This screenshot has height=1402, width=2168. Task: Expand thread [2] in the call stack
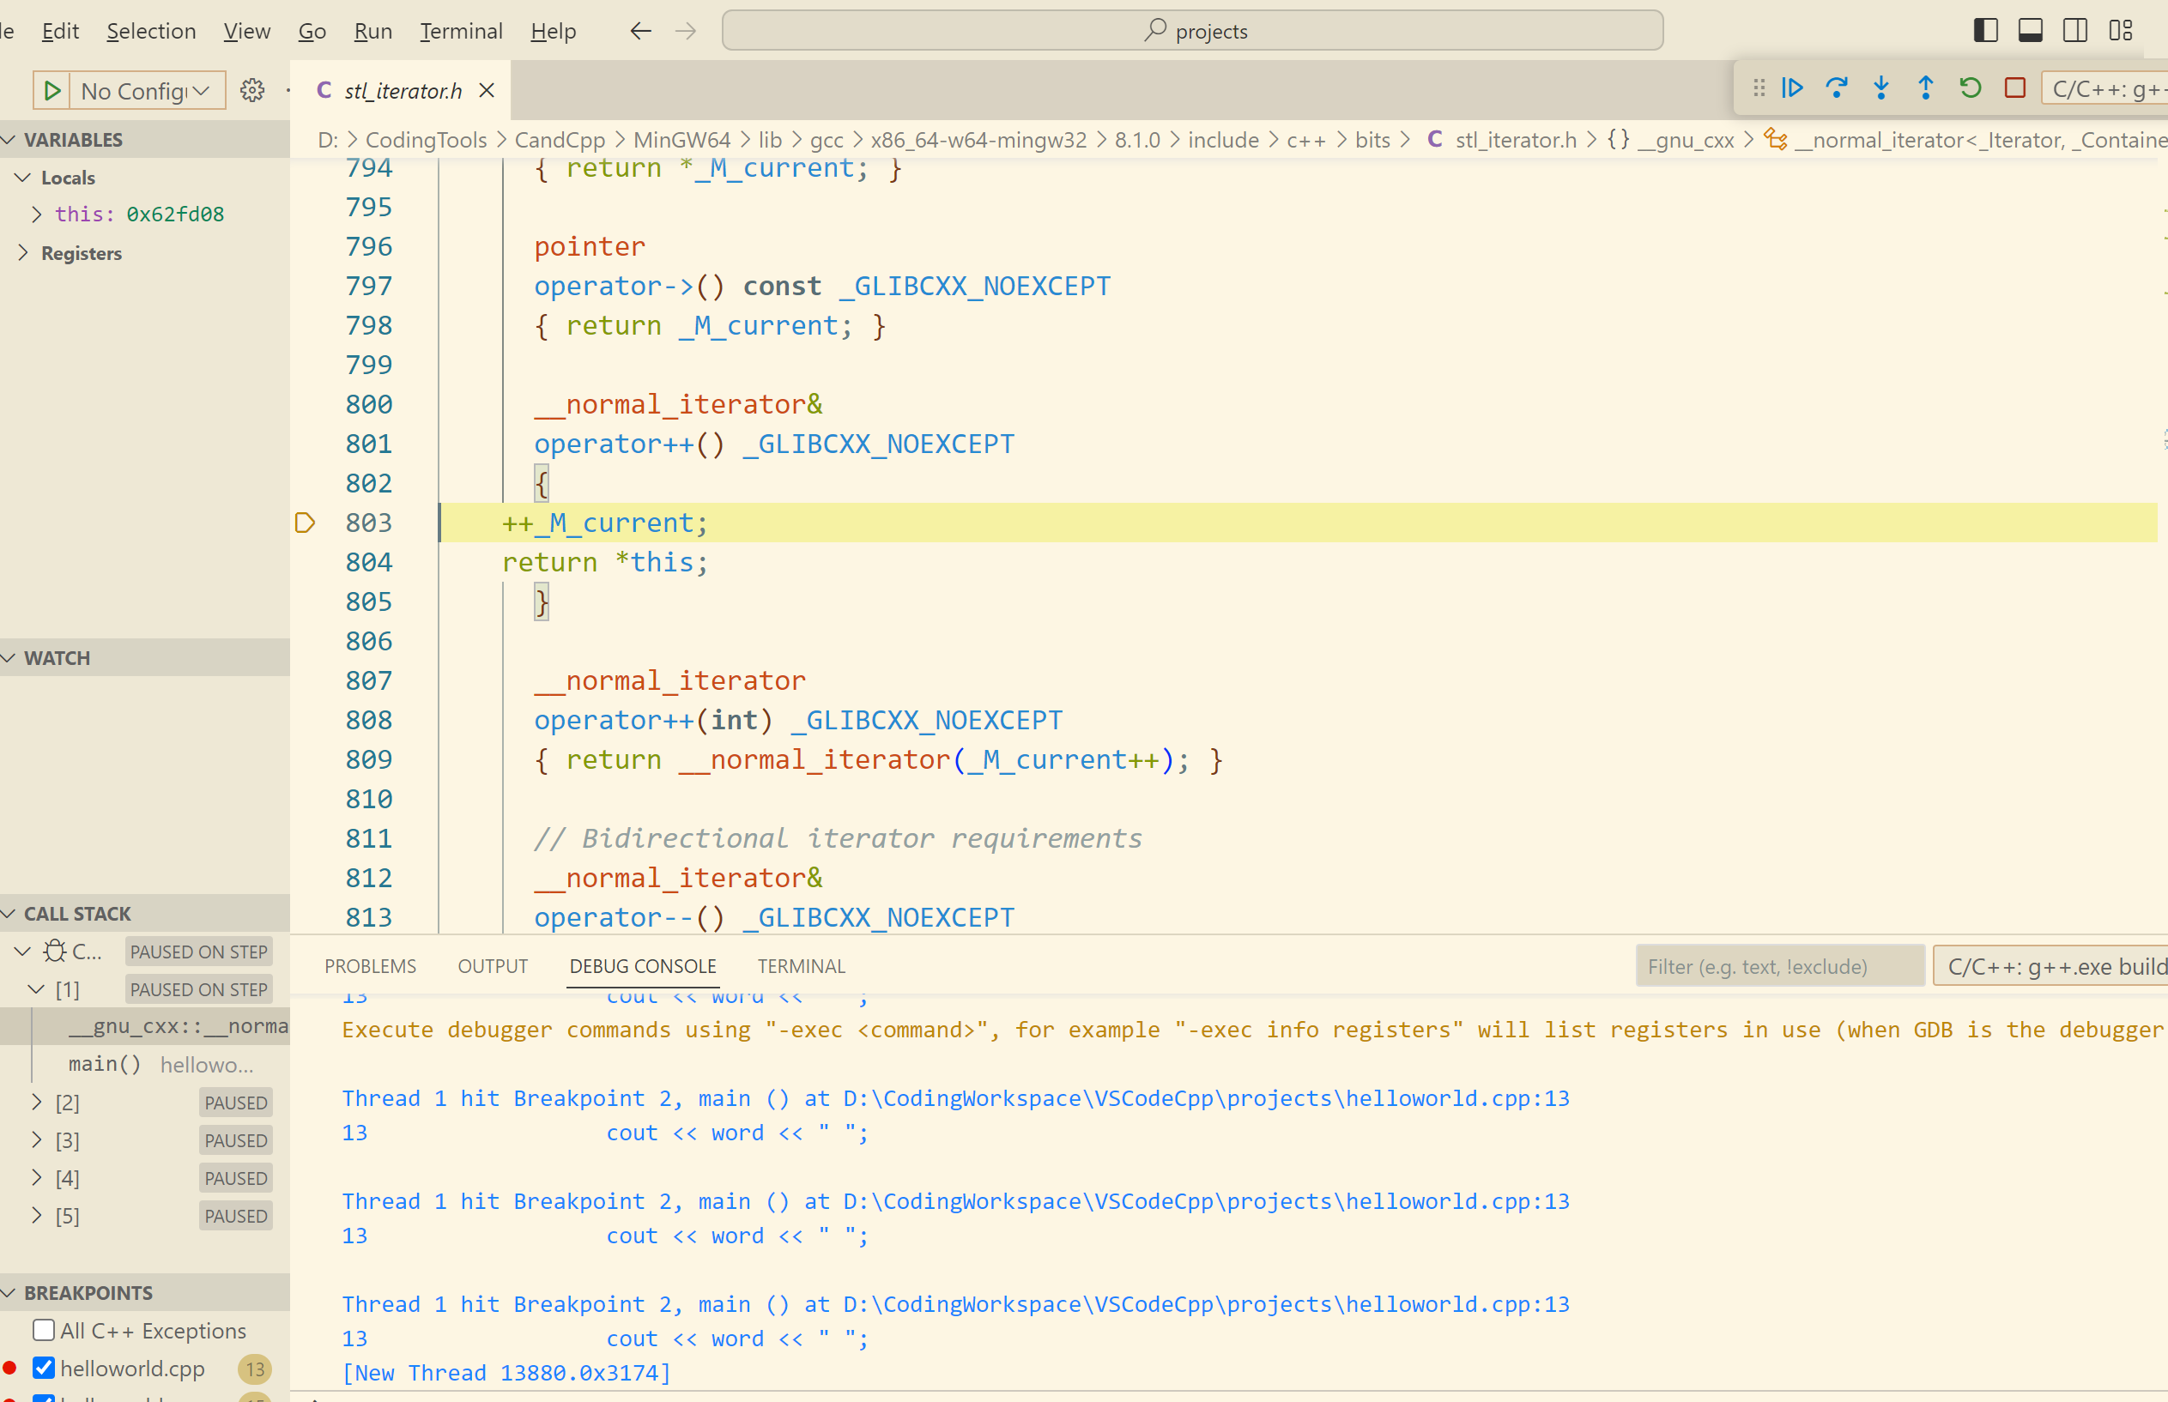point(36,1103)
